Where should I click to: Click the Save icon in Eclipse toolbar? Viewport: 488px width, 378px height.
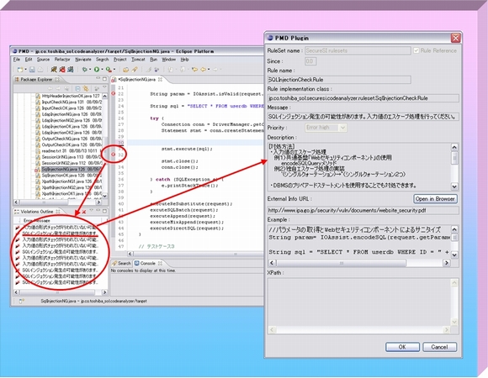(x=32, y=70)
